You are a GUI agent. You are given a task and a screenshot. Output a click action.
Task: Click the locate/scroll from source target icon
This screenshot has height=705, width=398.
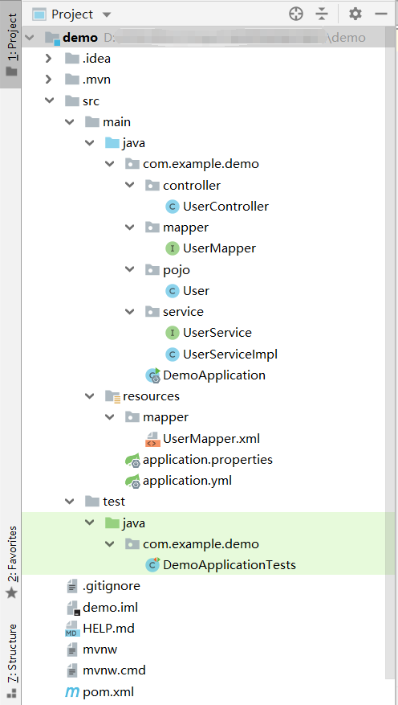(296, 14)
